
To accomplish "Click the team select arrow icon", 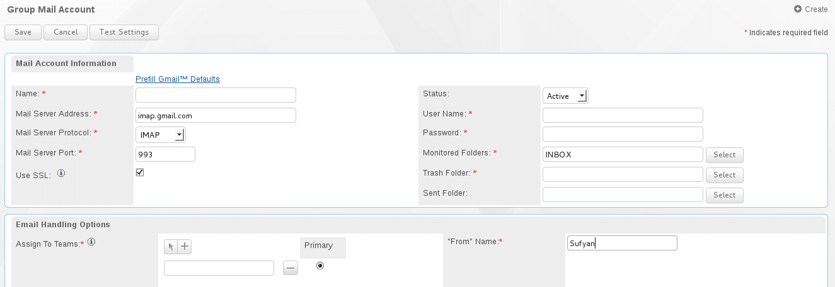I will [x=171, y=247].
